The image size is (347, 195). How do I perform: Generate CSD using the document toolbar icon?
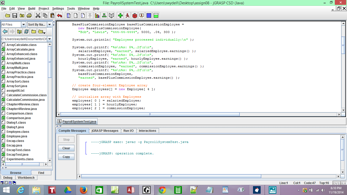(x=68, y=15)
